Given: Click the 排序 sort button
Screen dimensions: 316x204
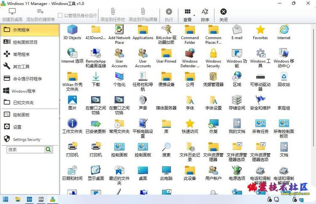Looking at the screenshot, I should 205,15.
